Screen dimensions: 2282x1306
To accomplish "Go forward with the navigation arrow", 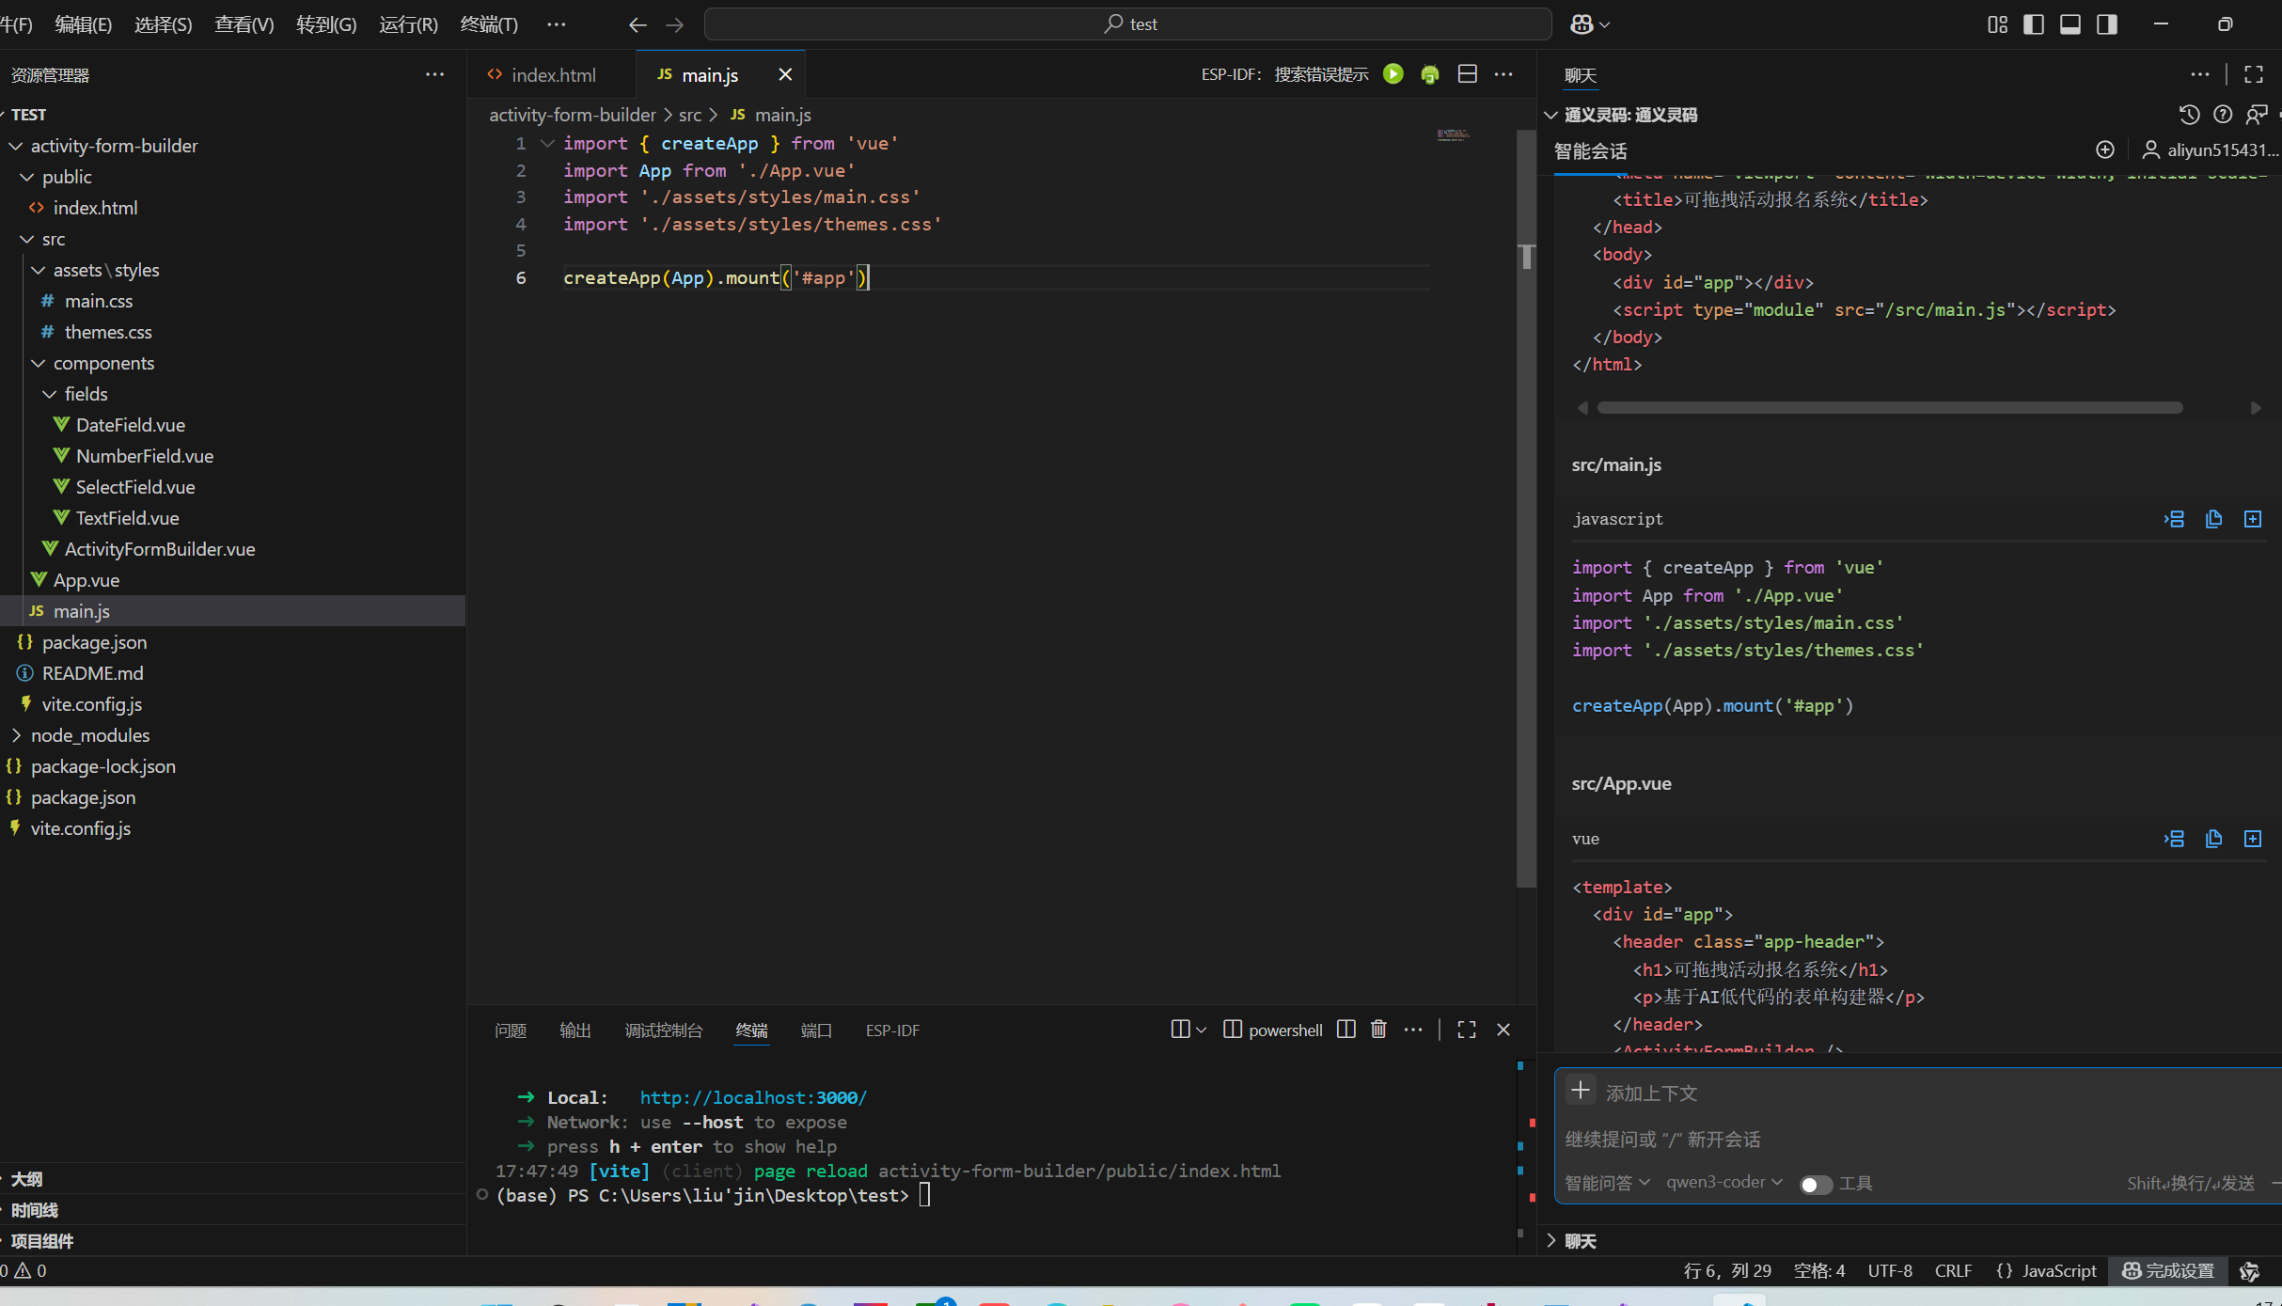I will 674,24.
